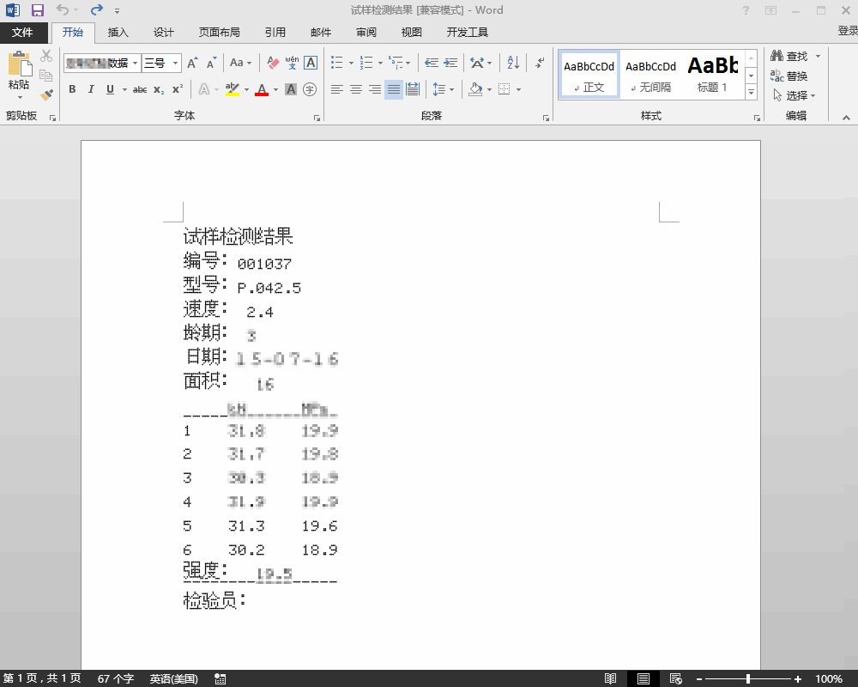Undo the last action
Screen dimensions: 858x687
click(63, 9)
